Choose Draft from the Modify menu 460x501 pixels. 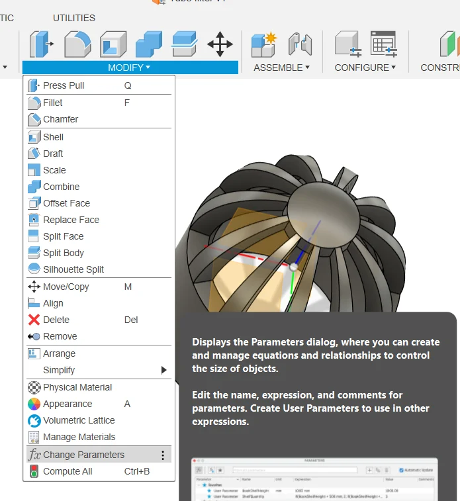99,154
